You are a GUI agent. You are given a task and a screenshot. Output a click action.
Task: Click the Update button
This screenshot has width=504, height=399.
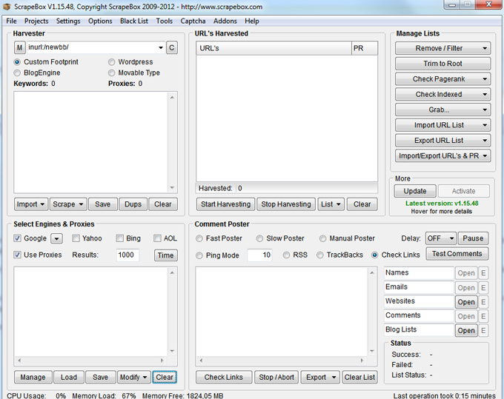[x=415, y=191]
